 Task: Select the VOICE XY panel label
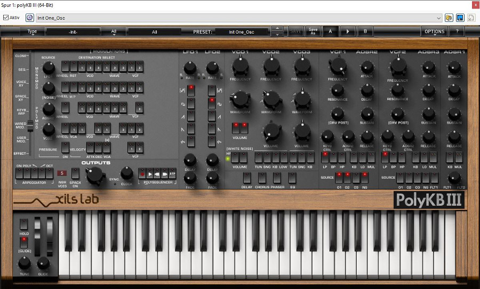[22, 84]
